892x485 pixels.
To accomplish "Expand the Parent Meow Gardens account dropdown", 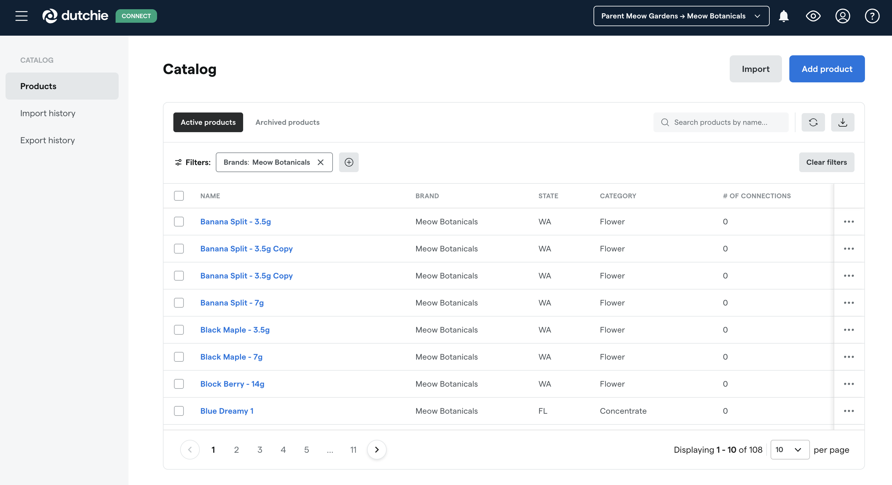I will tap(681, 16).
